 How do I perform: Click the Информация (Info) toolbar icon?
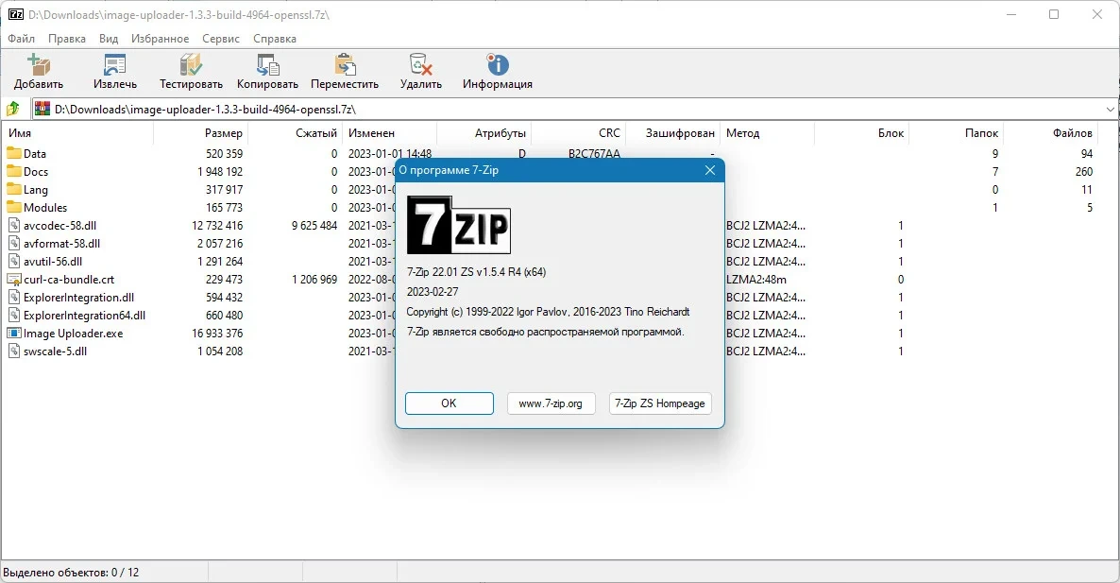click(x=497, y=65)
